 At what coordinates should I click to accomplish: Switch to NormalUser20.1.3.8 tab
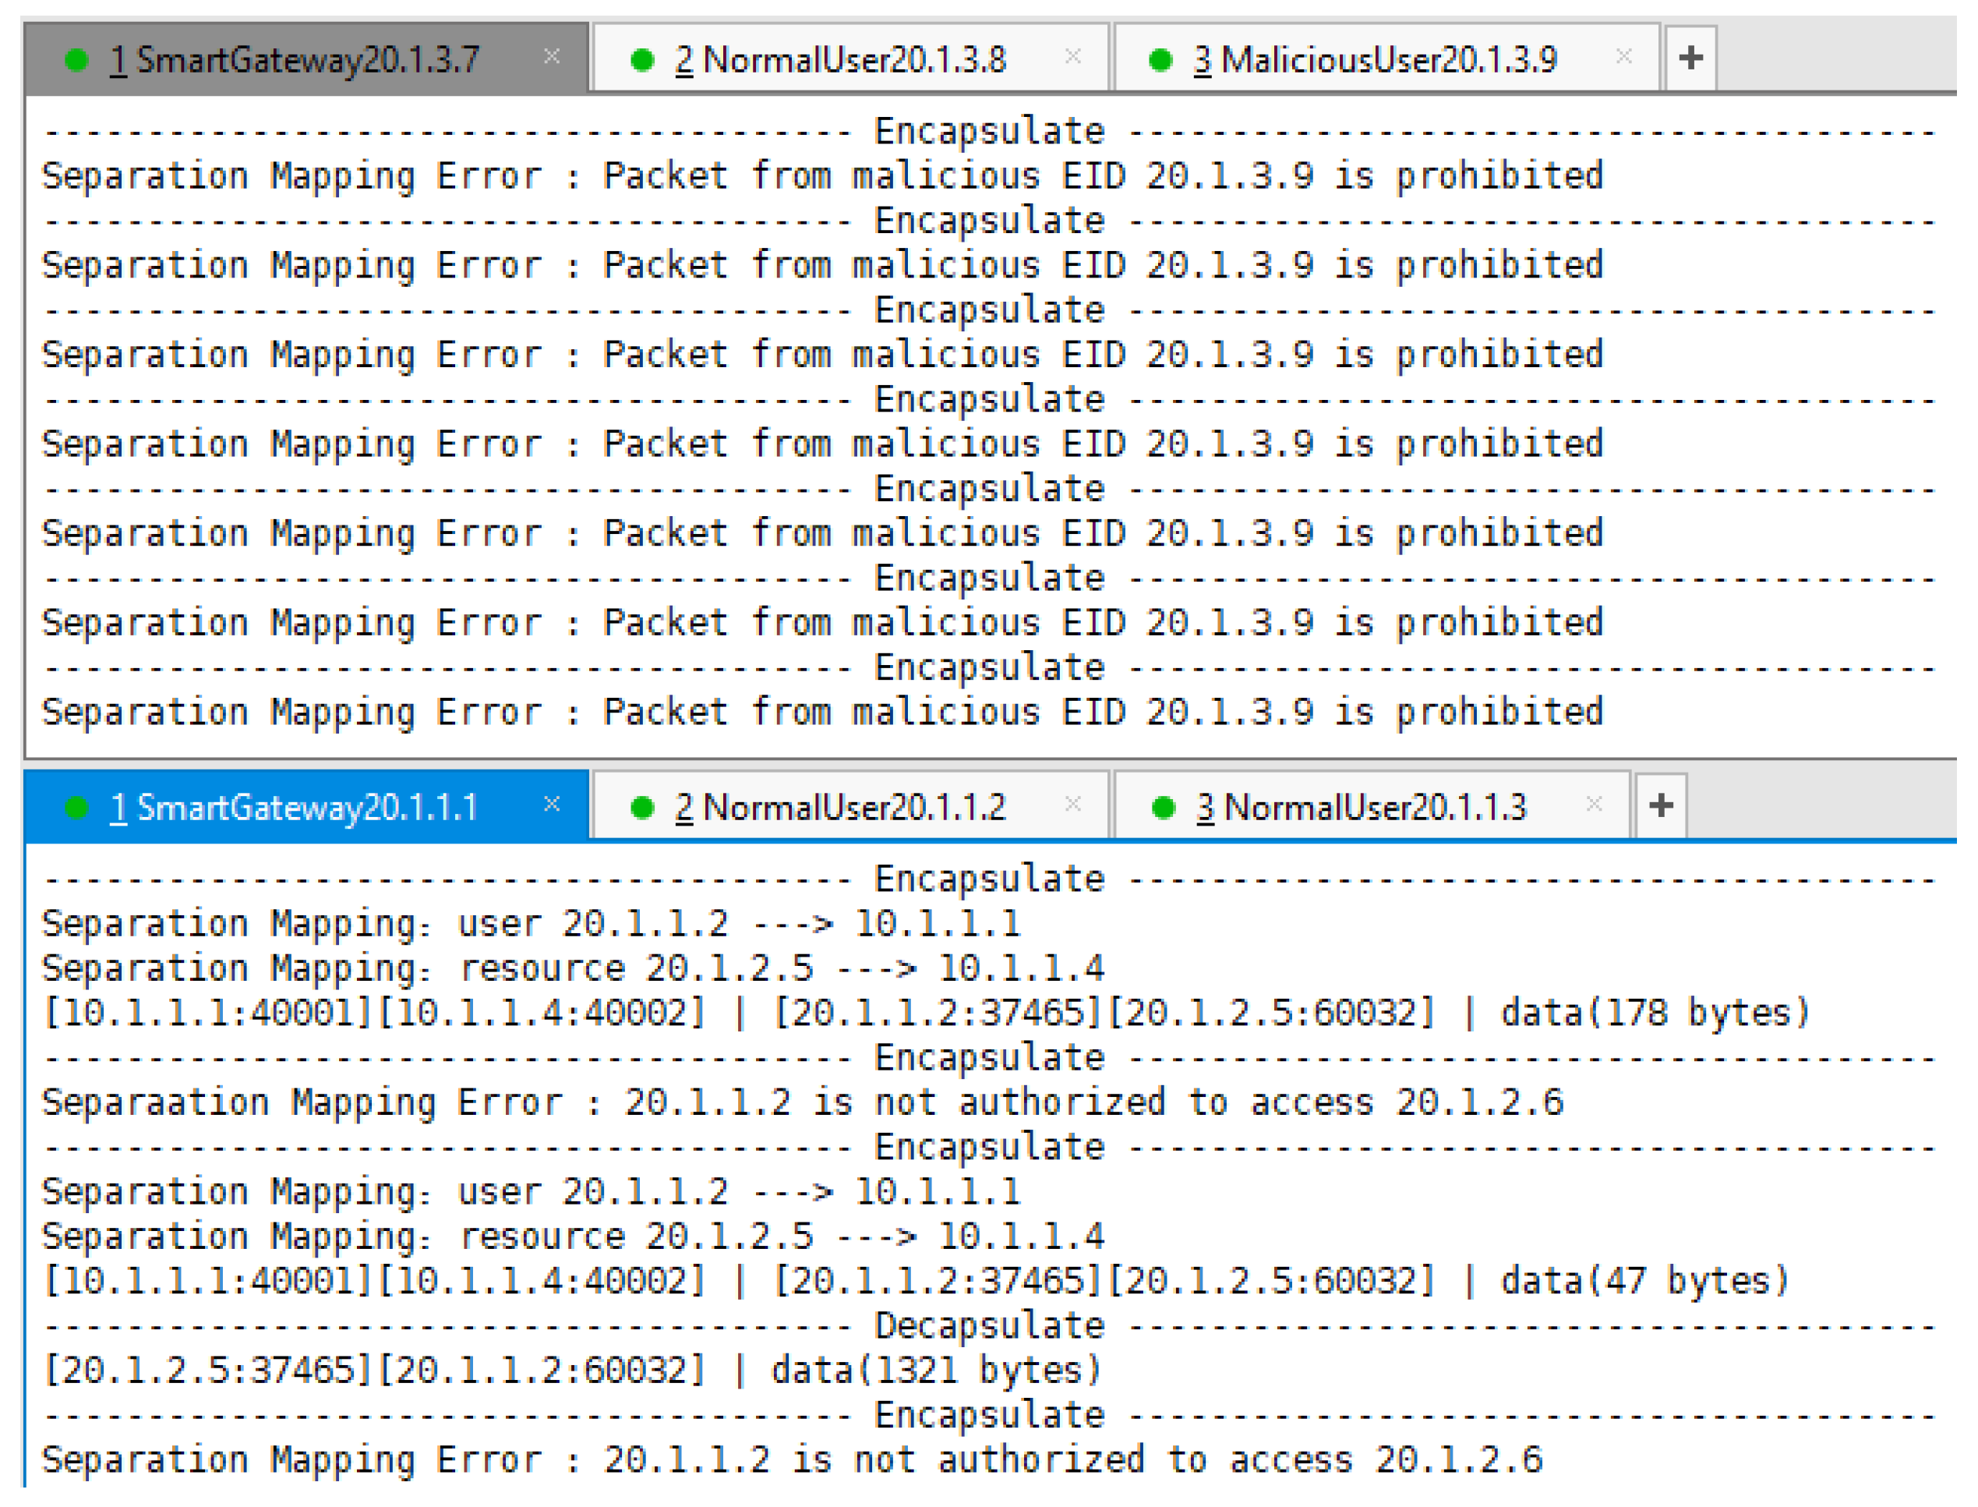click(x=839, y=60)
